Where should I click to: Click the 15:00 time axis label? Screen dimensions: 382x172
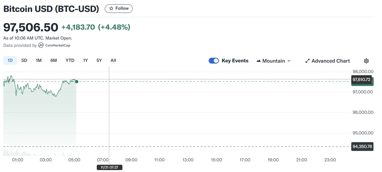tap(216, 160)
